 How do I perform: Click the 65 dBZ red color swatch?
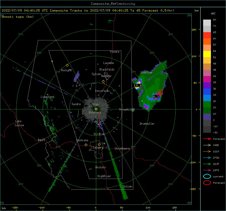[207, 35]
